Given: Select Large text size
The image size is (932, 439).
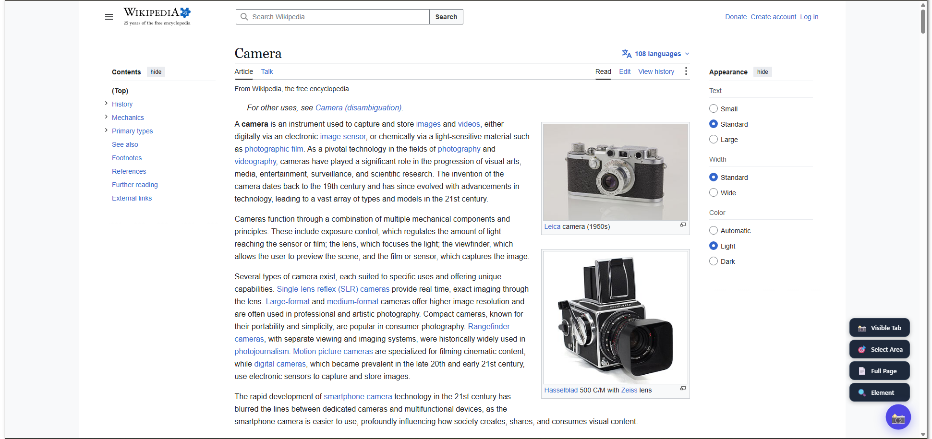Looking at the screenshot, I should coord(714,140).
